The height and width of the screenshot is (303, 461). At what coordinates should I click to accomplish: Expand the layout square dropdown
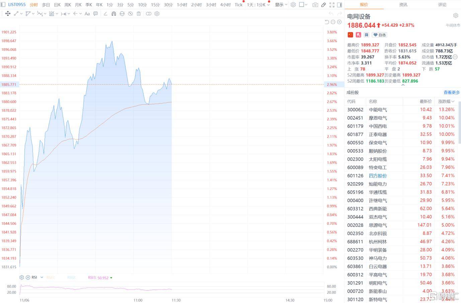(x=306, y=5)
